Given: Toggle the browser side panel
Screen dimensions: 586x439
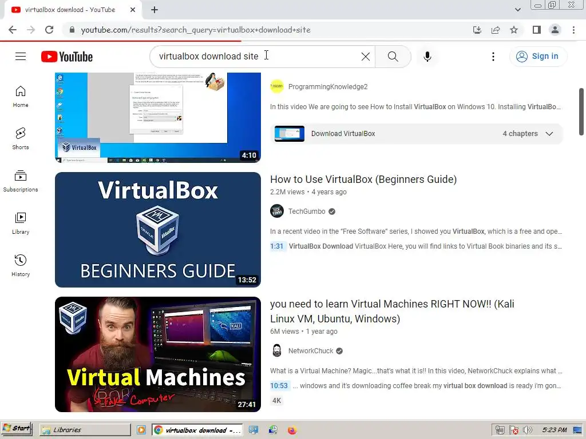Looking at the screenshot, I should 537,30.
